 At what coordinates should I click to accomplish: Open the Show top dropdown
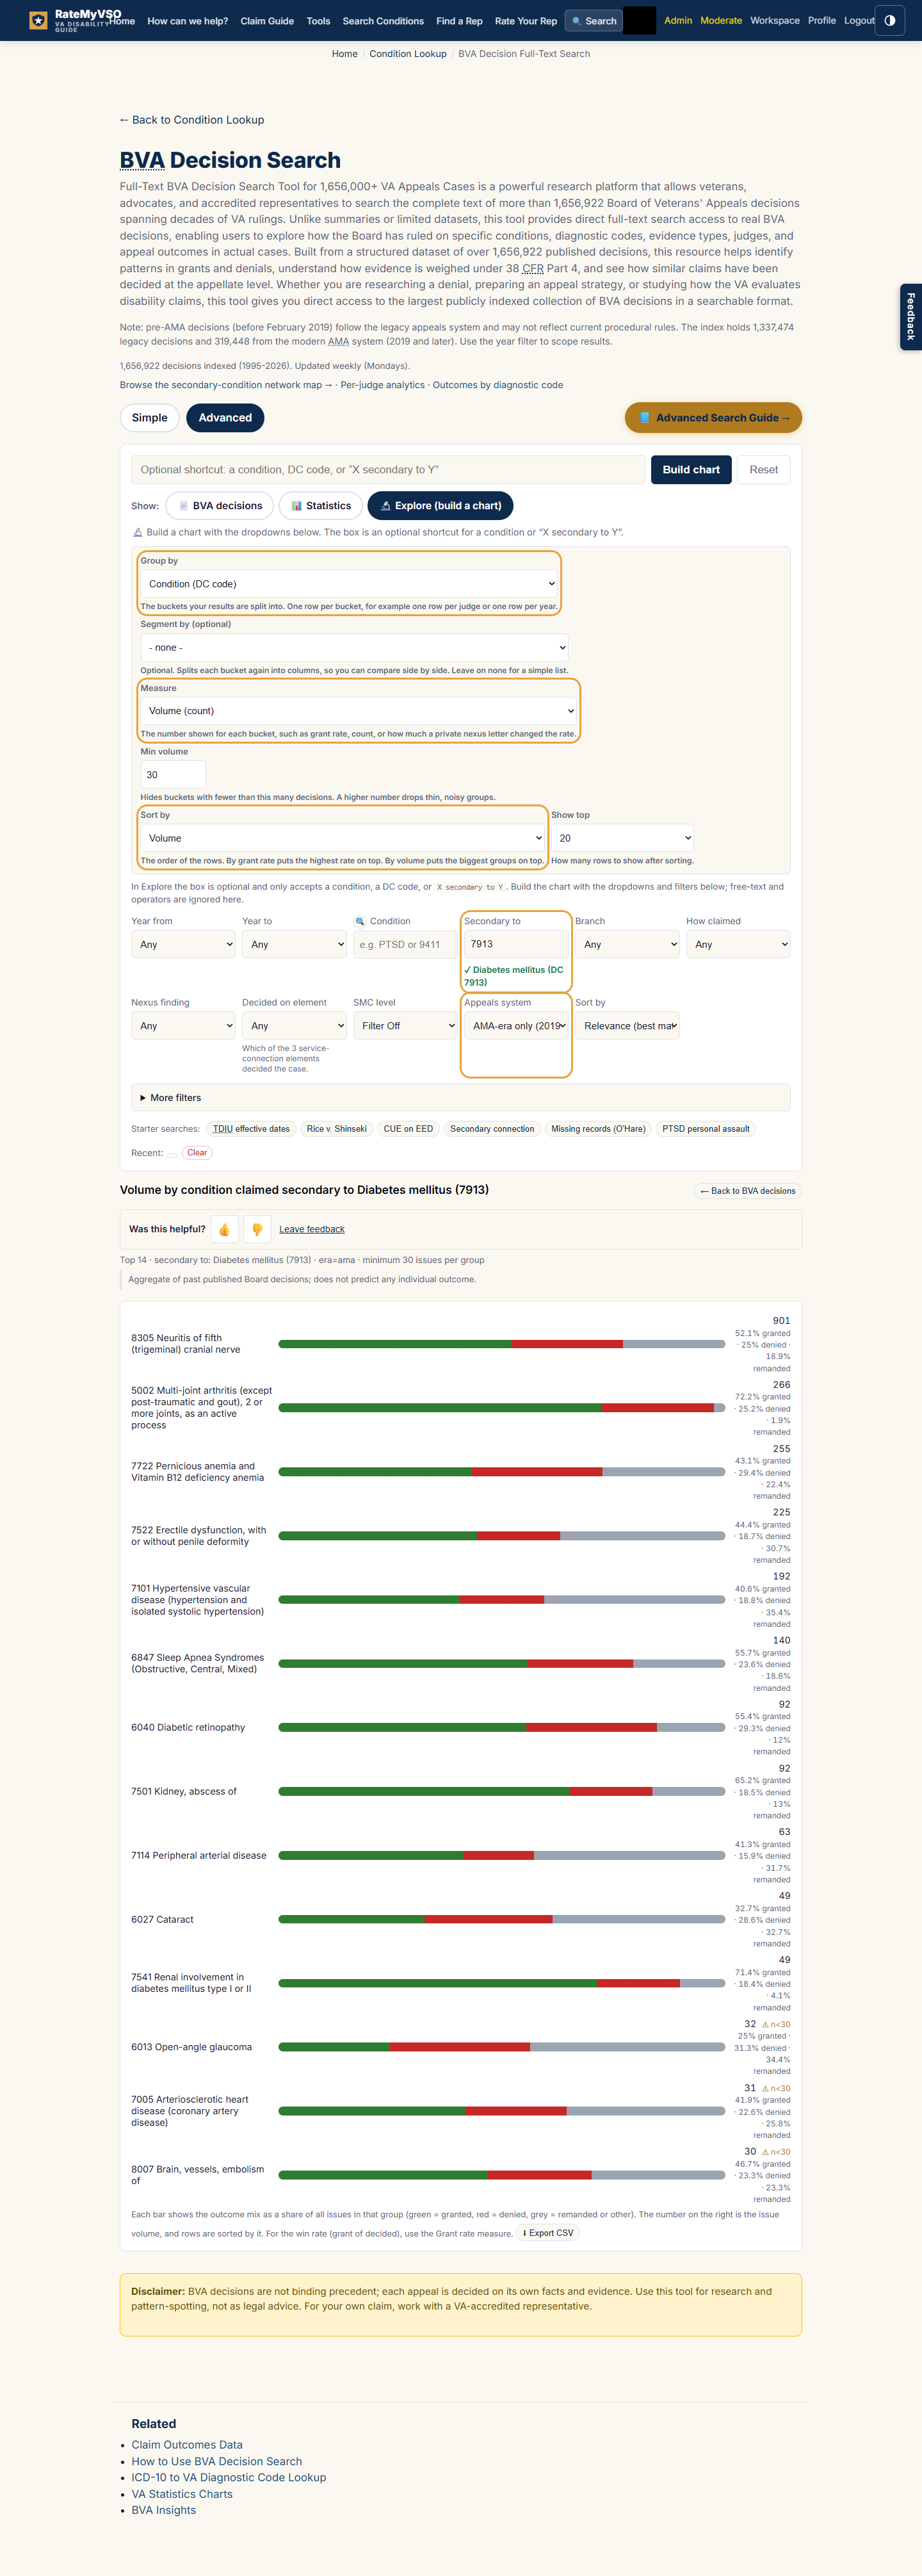coord(622,838)
